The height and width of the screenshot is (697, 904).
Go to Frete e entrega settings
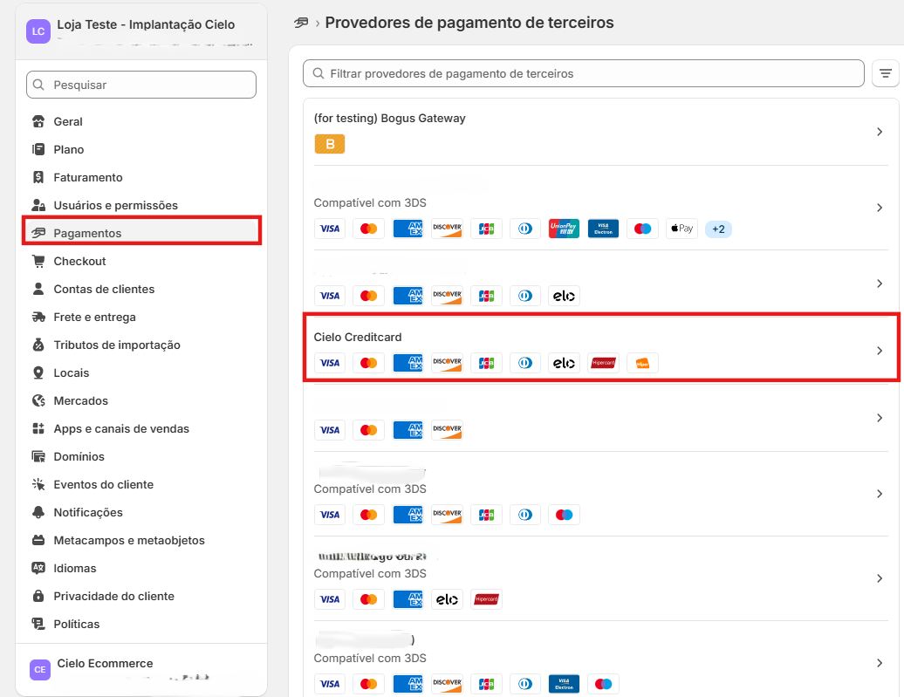pos(94,317)
